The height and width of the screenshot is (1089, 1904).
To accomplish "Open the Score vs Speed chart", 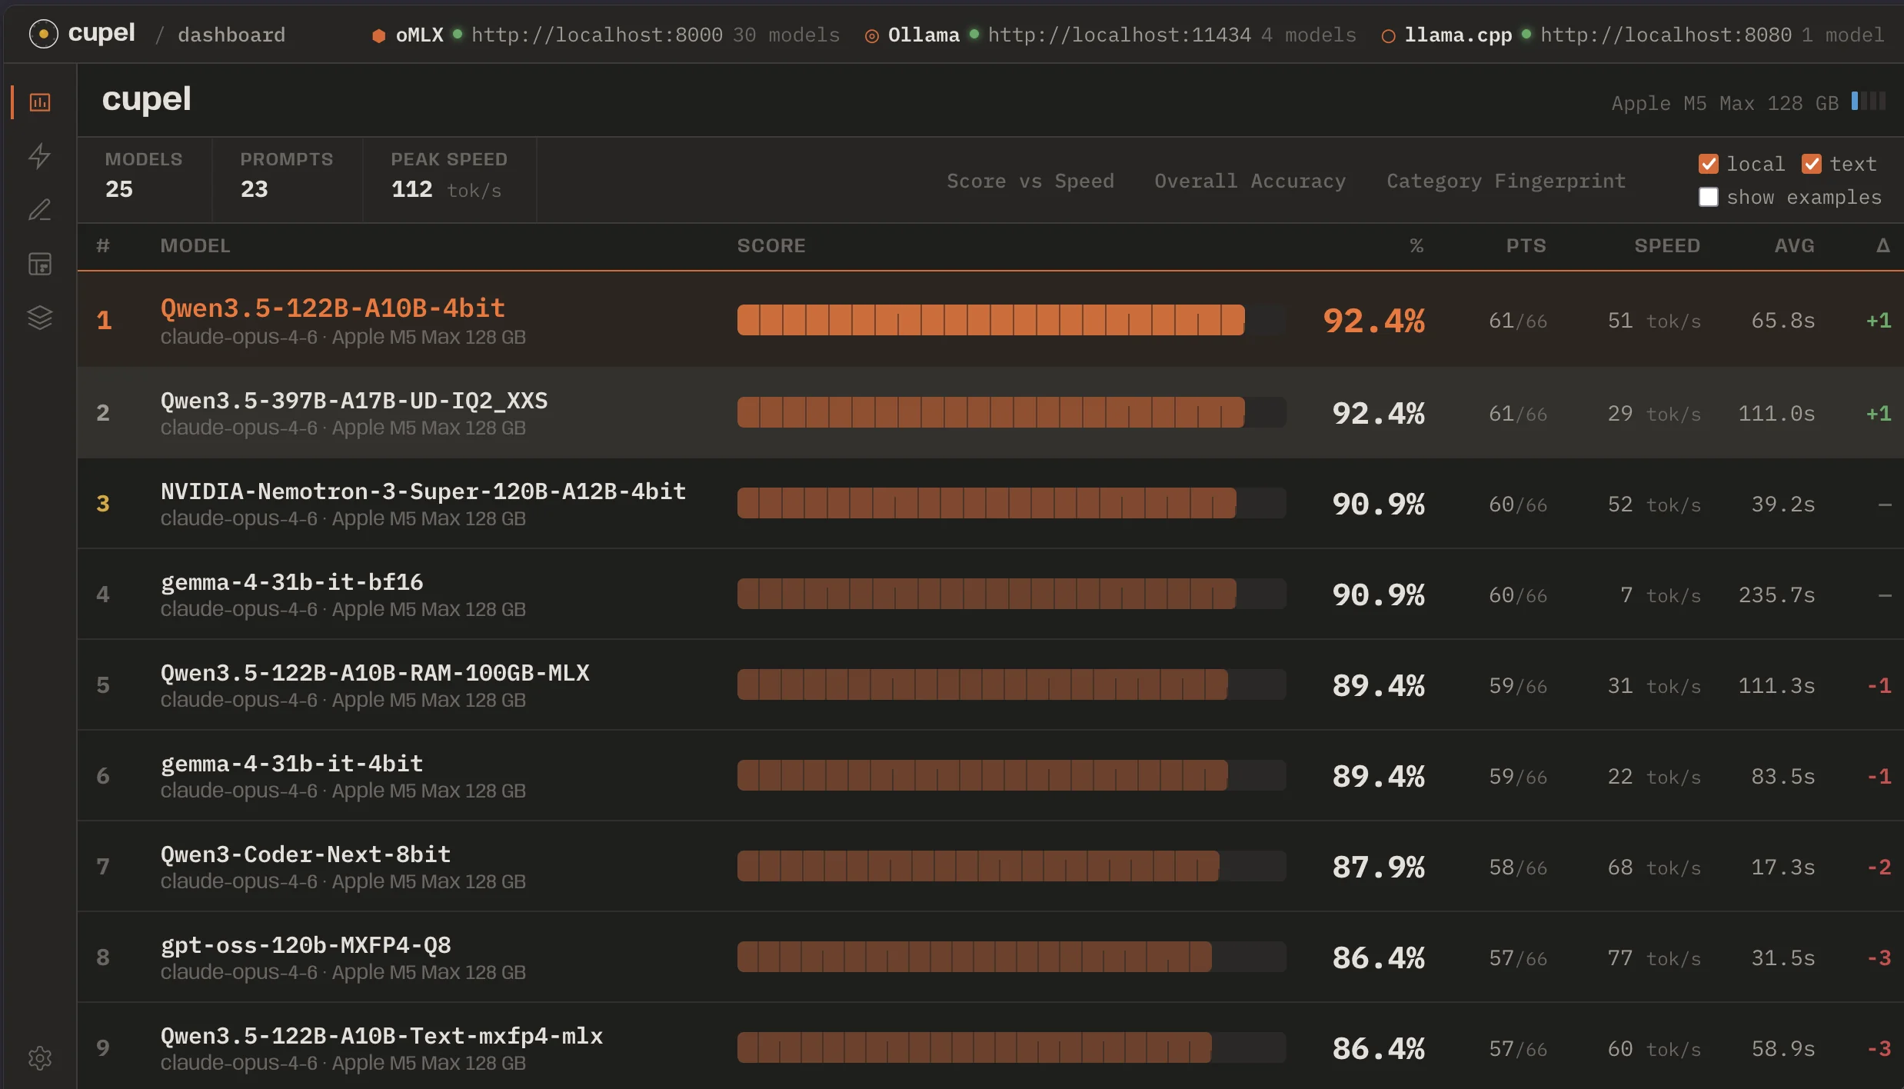I will [1030, 181].
